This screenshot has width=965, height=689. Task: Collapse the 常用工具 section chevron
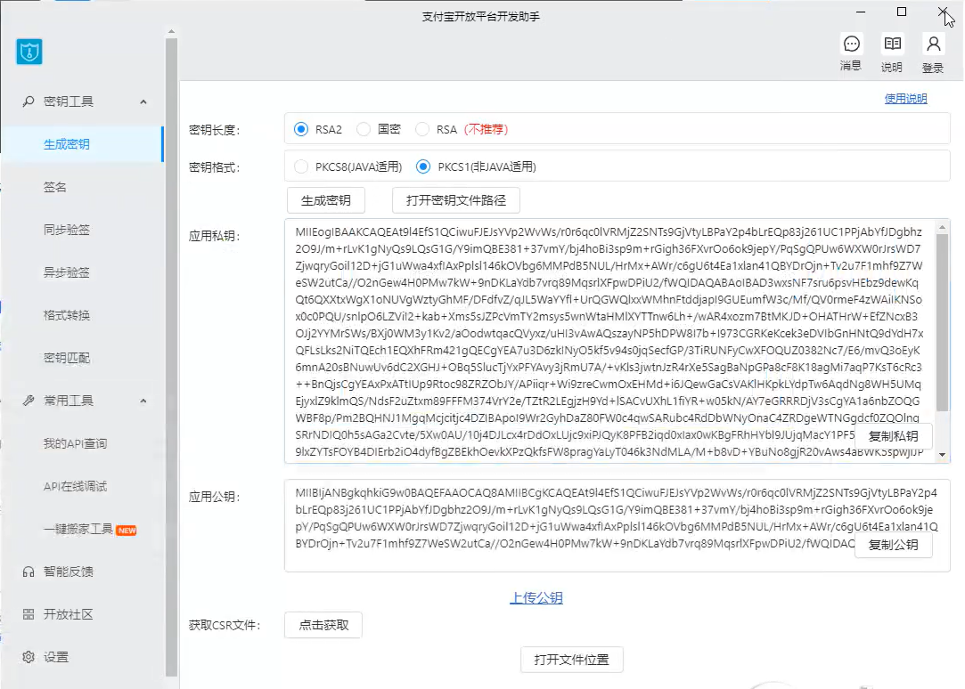tap(143, 401)
